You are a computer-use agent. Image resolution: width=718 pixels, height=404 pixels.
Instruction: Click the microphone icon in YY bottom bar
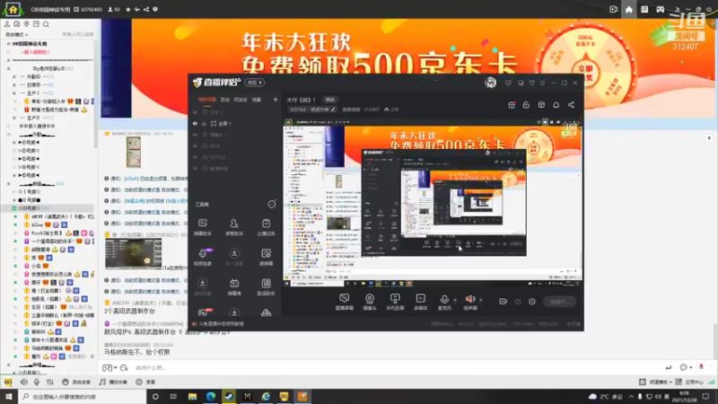point(37,382)
